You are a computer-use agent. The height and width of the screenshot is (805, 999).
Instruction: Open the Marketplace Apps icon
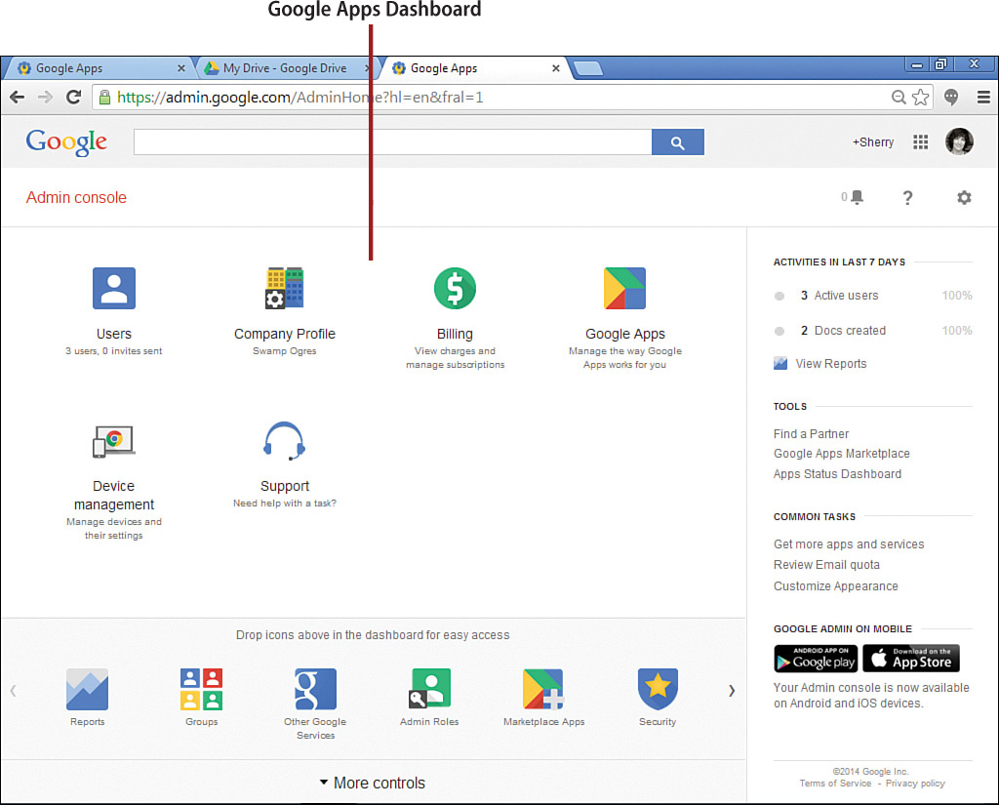point(543,689)
